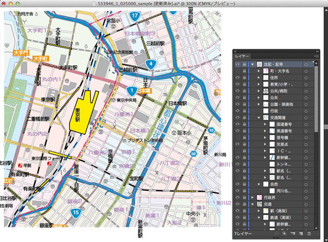The image size is (328, 242).
Task: Select the 行政 layer by its name
Action: [x=274, y=110]
